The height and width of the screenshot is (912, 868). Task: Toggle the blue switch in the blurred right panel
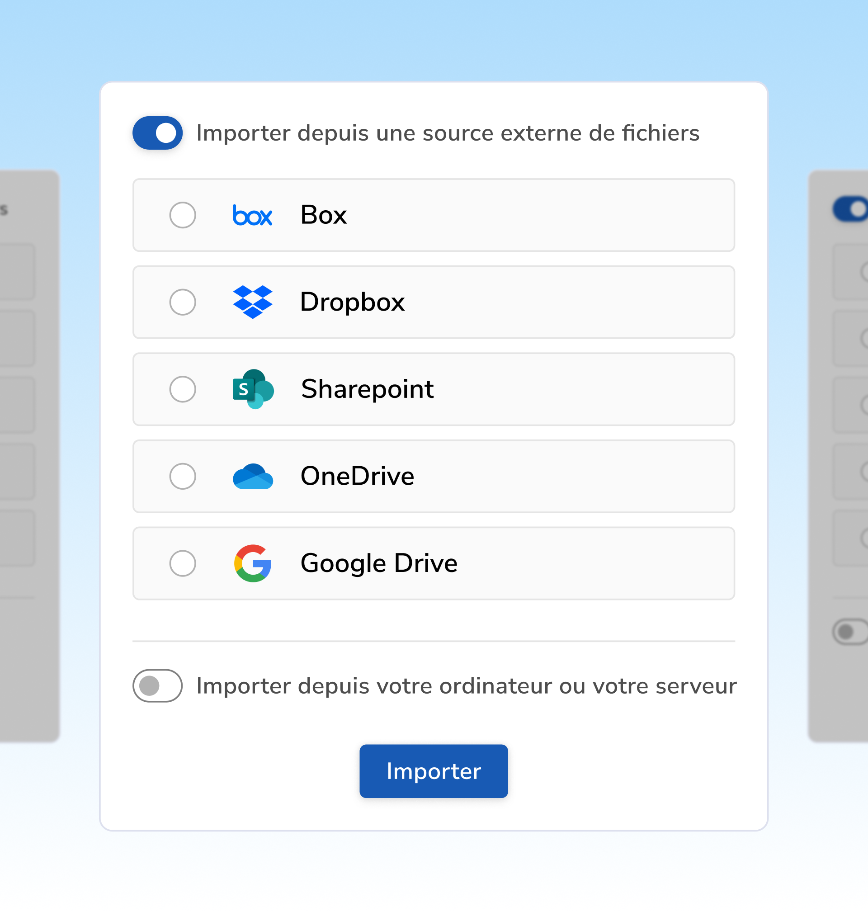(x=850, y=209)
